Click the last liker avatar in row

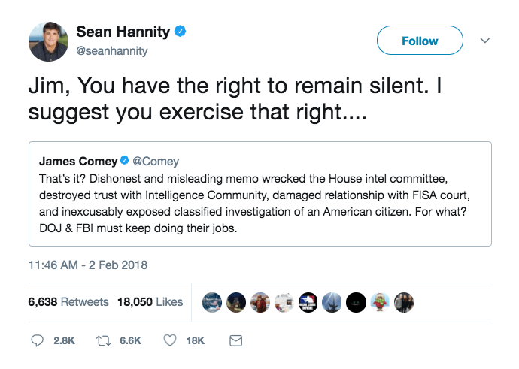point(404,303)
